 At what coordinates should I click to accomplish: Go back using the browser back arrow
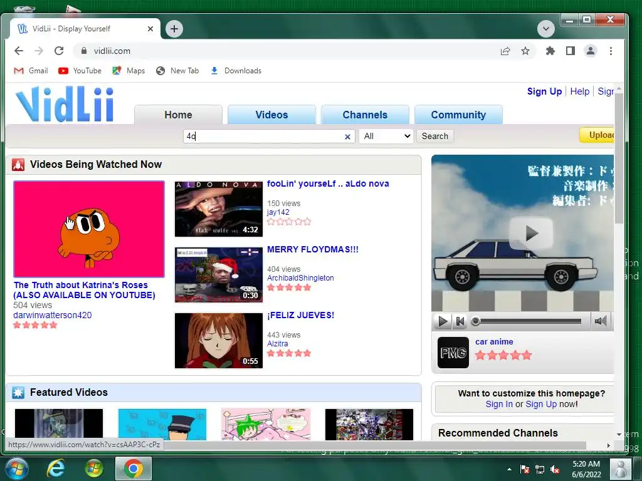(x=19, y=51)
